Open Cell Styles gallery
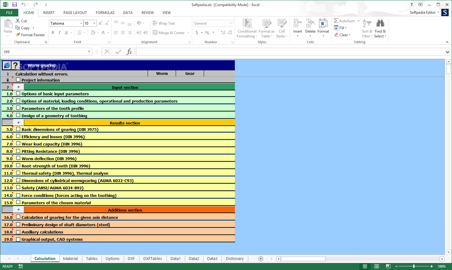Image resolution: width=452 pixels, height=270 pixels. click(282, 28)
